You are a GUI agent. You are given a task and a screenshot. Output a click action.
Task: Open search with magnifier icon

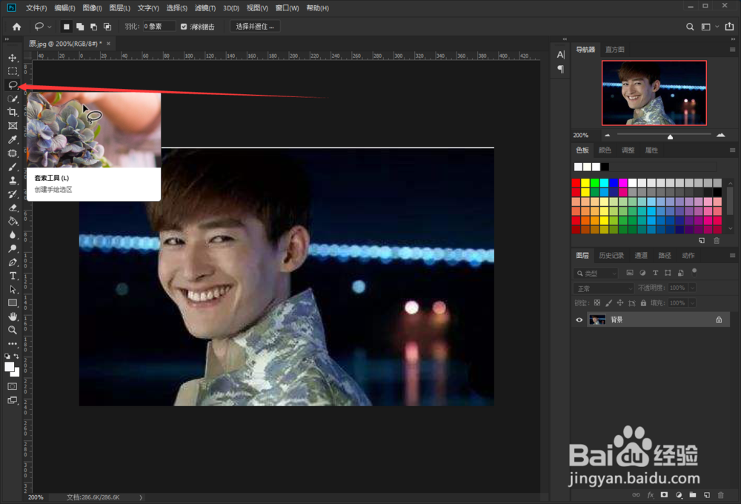pos(690,27)
